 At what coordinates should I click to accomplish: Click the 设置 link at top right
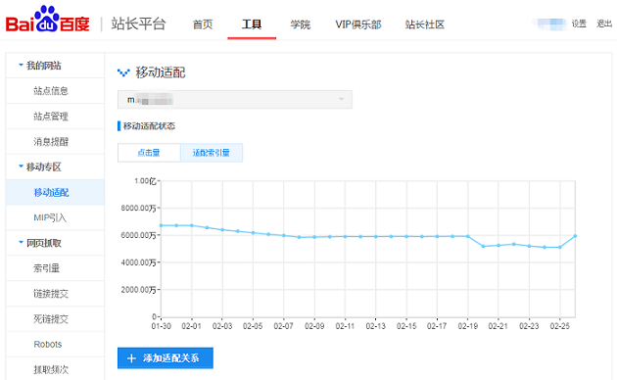(579, 24)
